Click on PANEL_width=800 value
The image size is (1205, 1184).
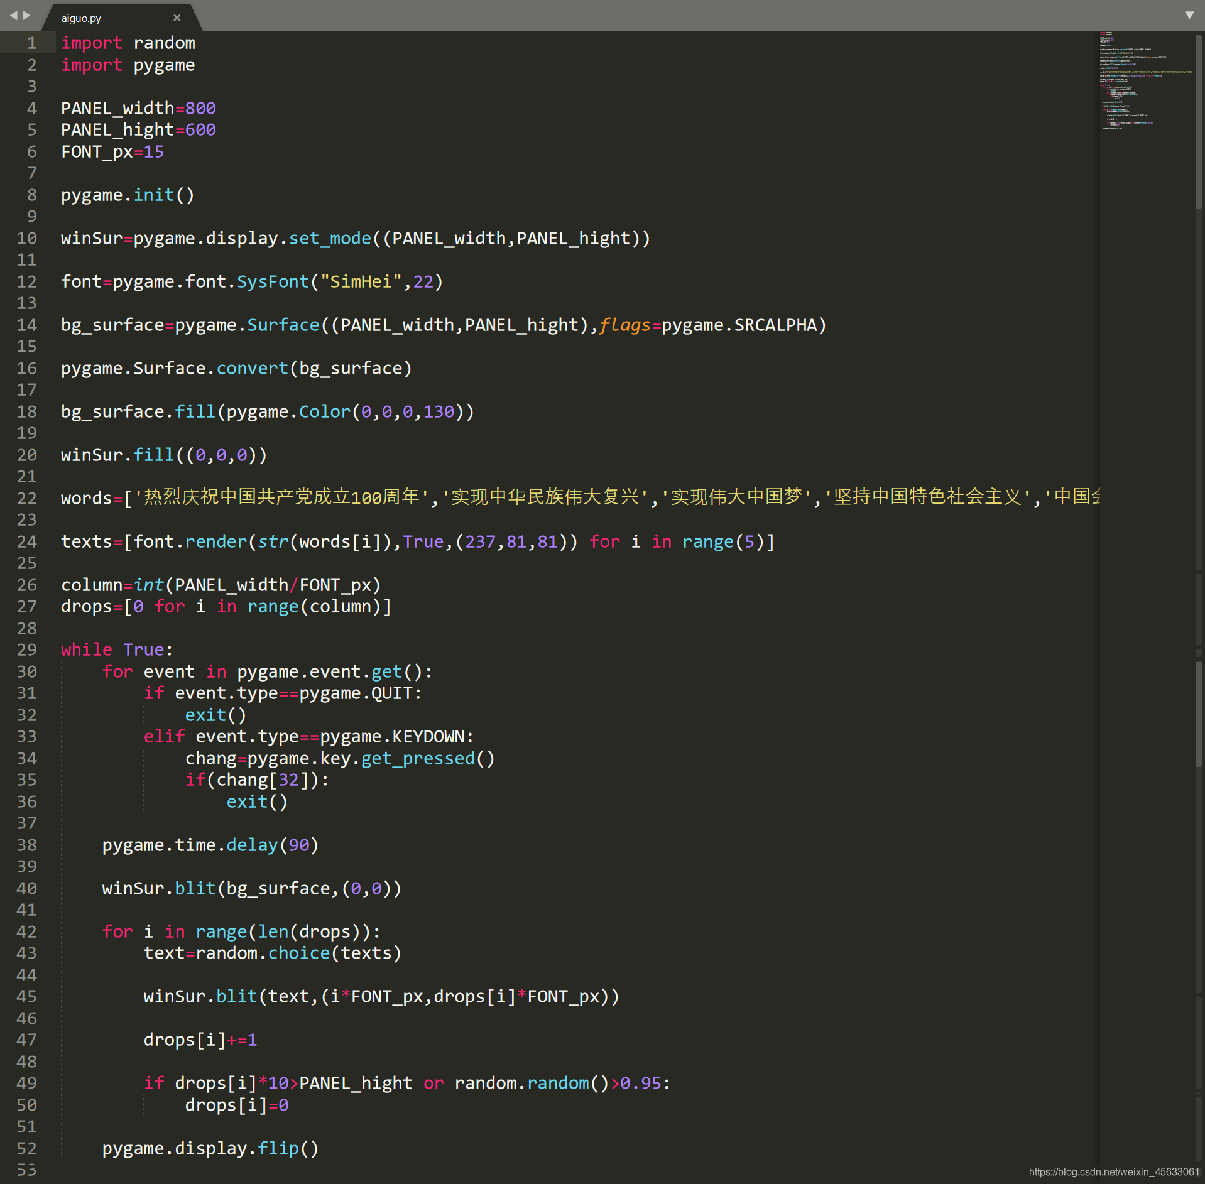point(200,108)
